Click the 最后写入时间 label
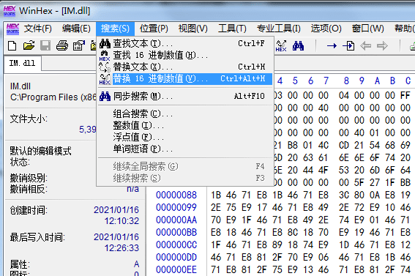 click(x=37, y=237)
